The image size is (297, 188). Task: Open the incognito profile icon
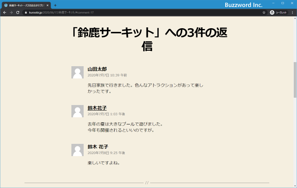(272, 13)
